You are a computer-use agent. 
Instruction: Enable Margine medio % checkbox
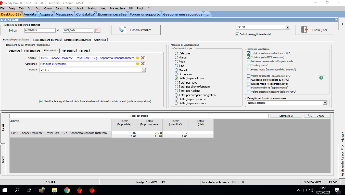pyautogui.click(x=249, y=87)
